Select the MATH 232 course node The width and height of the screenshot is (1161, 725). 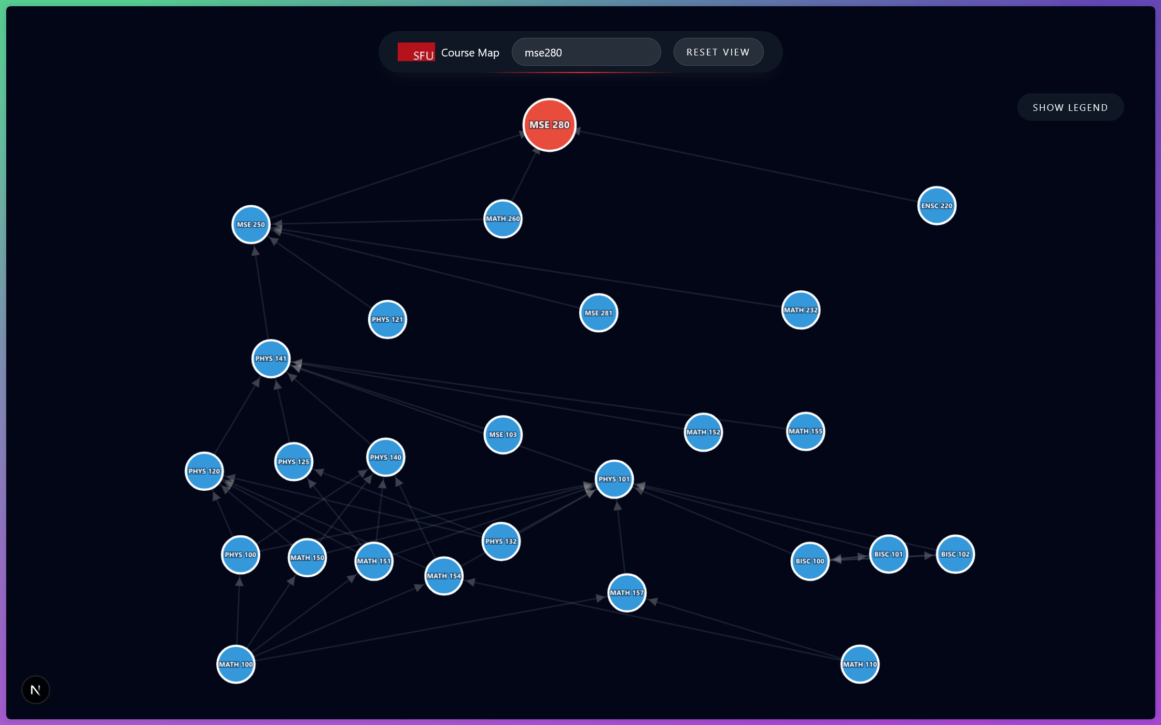tap(801, 310)
